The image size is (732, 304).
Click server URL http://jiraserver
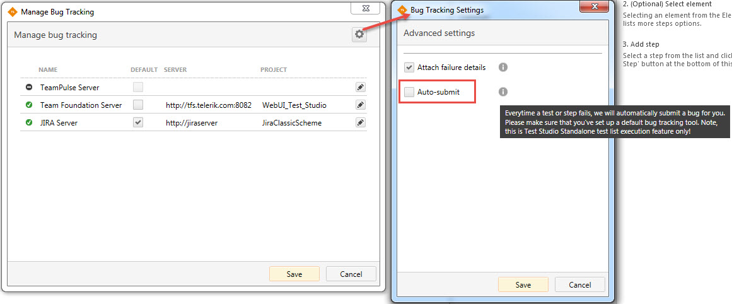pyautogui.click(x=192, y=123)
